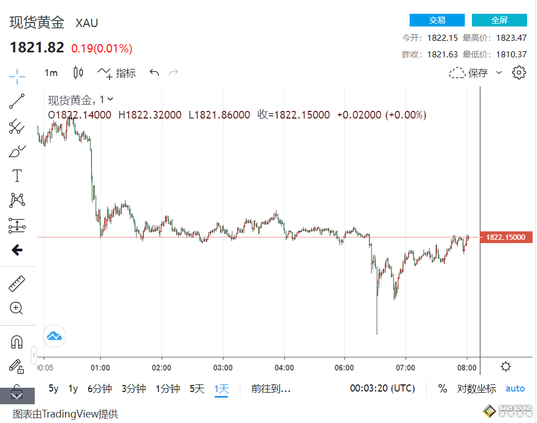Click the zoom in magnifier tool
The height and width of the screenshot is (423, 537).
click(x=17, y=308)
